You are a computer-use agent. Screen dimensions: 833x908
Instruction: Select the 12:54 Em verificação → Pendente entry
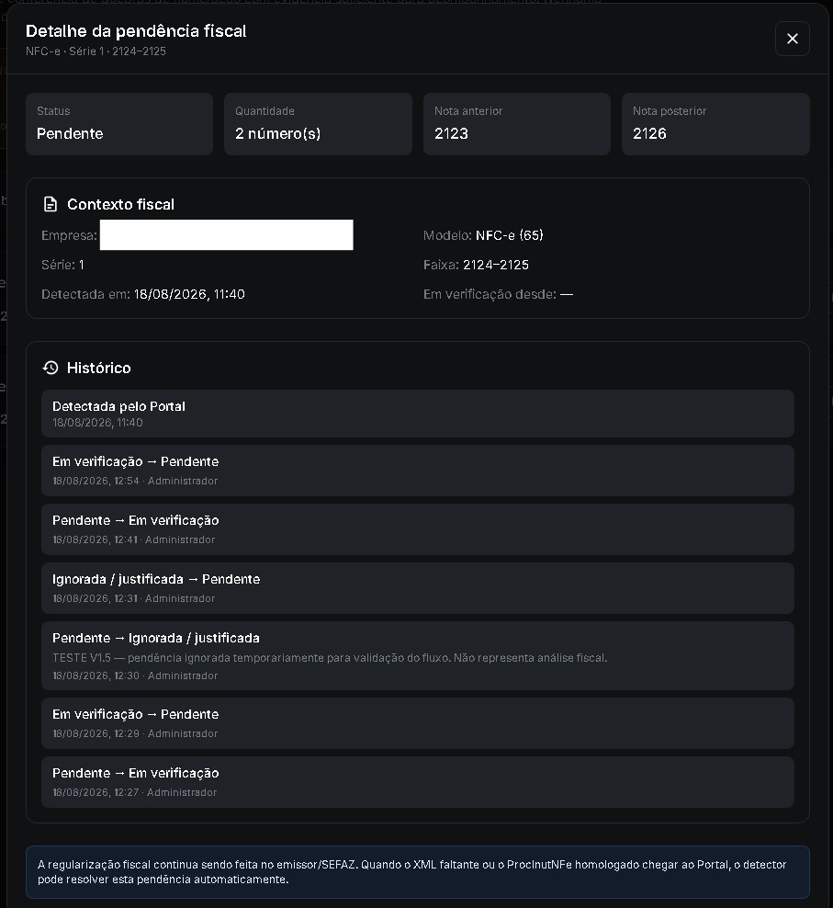click(417, 471)
